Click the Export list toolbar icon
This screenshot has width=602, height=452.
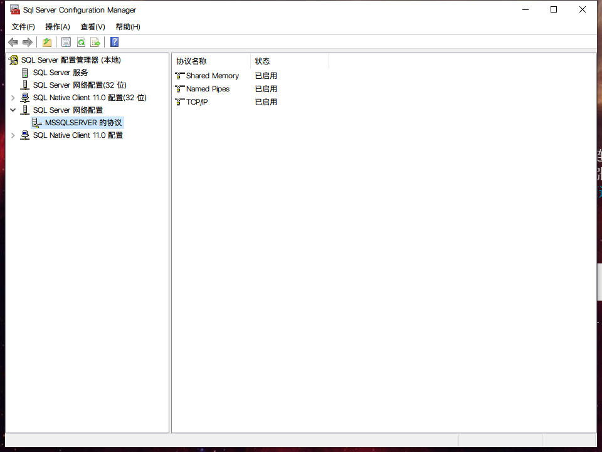(x=95, y=42)
